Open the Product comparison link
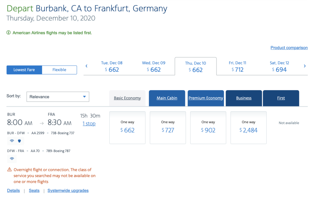The image size is (319, 197). 289,48
